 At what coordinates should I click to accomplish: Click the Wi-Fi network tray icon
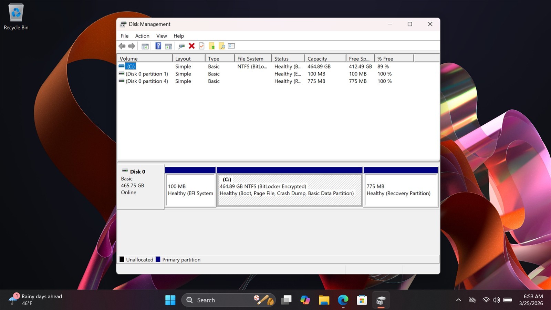click(x=486, y=300)
